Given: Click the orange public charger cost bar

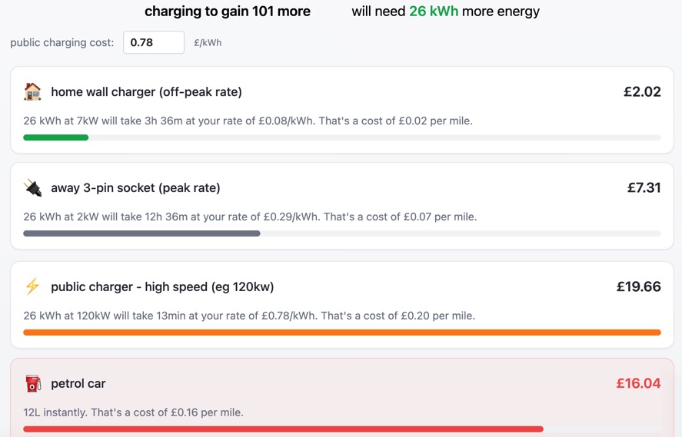Looking at the screenshot, I should coord(342,333).
